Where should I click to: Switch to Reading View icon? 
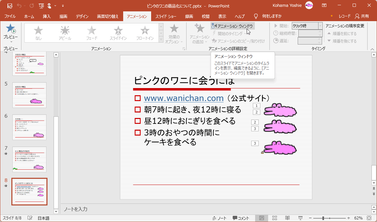click(x=287, y=218)
